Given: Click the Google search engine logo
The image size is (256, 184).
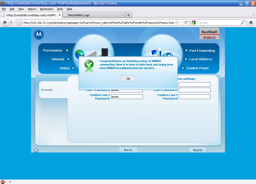Looking at the screenshot, I should (x=193, y=22).
